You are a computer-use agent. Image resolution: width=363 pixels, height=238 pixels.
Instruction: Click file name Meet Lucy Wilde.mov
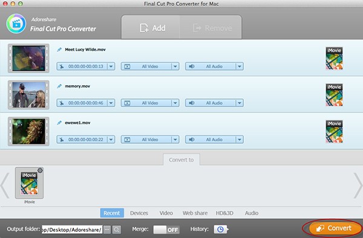click(x=85, y=50)
